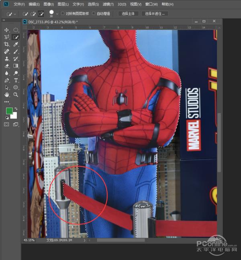Select the Crop tool
Image resolution: width=241 pixels, height=260 pixels.
pyautogui.click(x=6, y=44)
